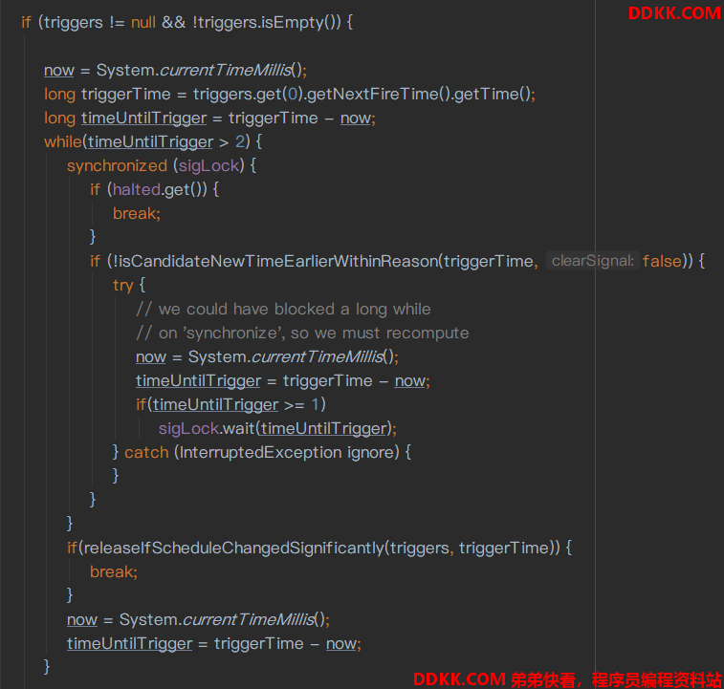
Task: Click the 'triggers.isEmpty()' call on first line
Action: pos(268,22)
